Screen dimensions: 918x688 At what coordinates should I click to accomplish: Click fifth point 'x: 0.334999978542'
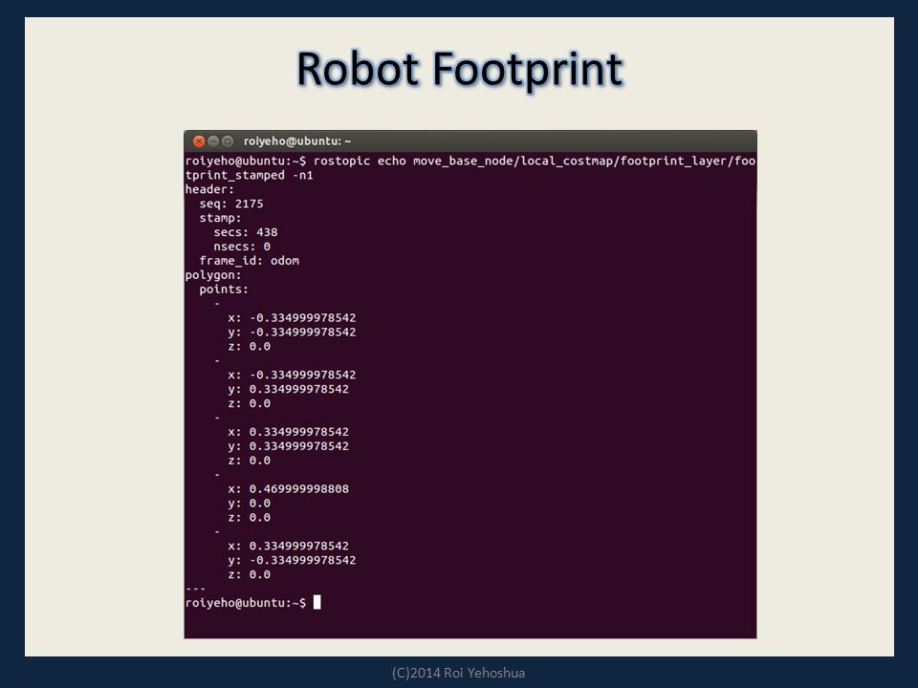click(x=288, y=546)
